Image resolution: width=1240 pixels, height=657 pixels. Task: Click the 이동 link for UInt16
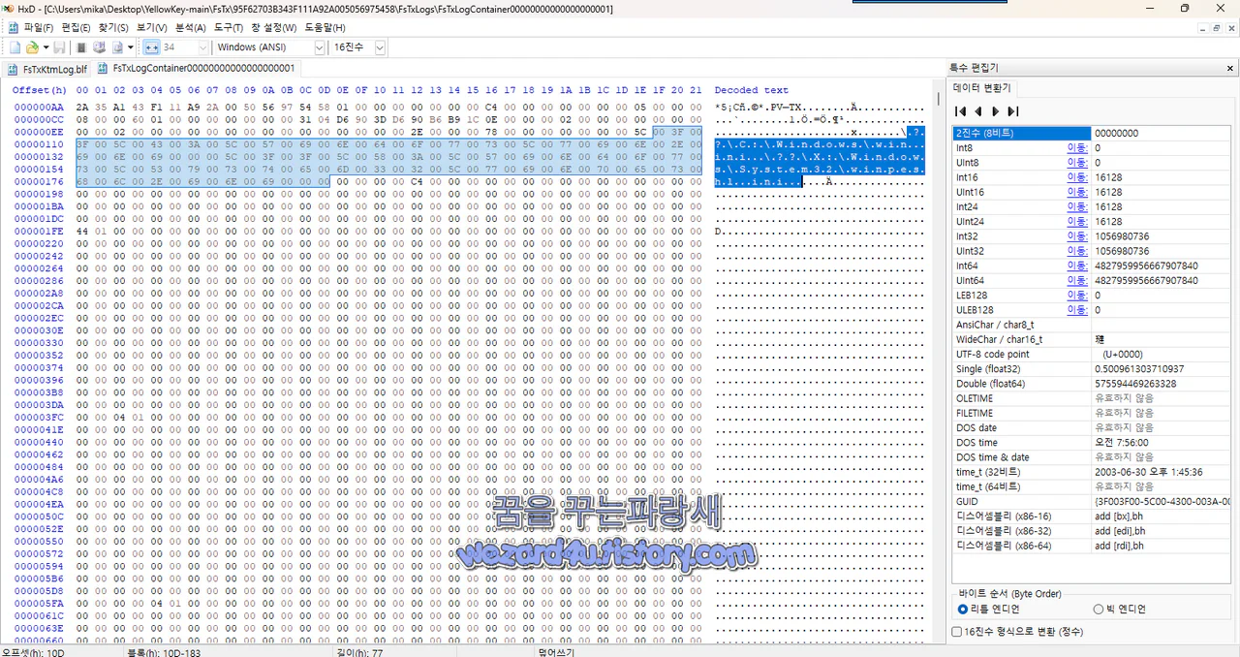(x=1076, y=192)
